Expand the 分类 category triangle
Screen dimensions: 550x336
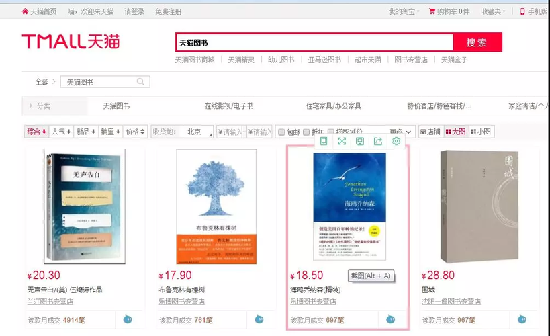click(31, 106)
